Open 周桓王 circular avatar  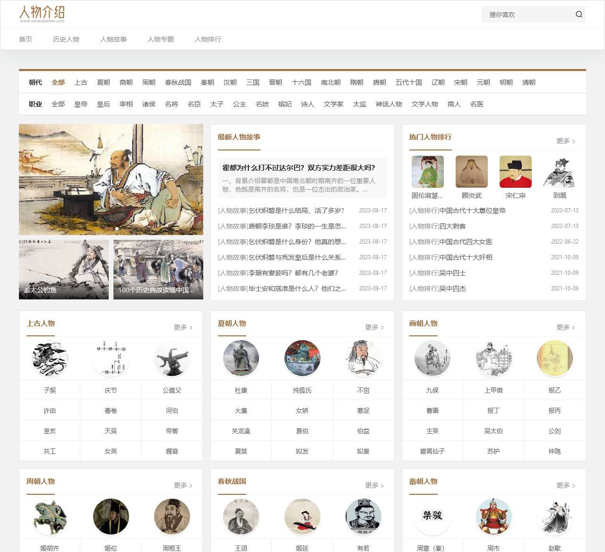(172, 517)
